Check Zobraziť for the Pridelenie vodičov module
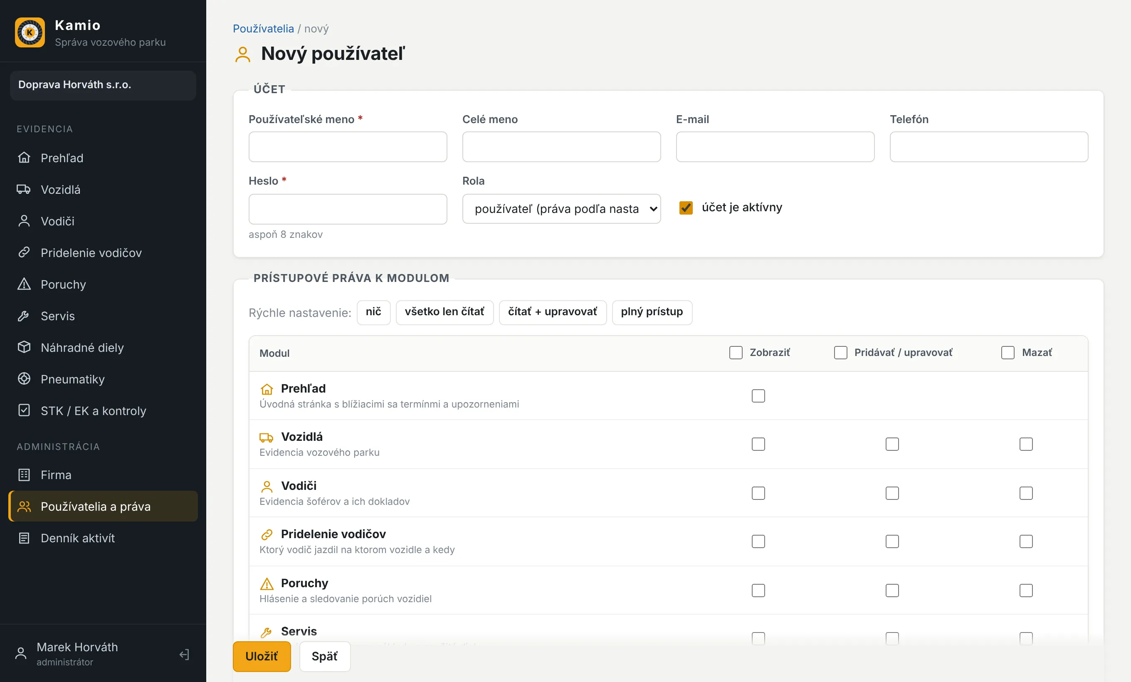Image resolution: width=1131 pixels, height=682 pixels. point(758,541)
